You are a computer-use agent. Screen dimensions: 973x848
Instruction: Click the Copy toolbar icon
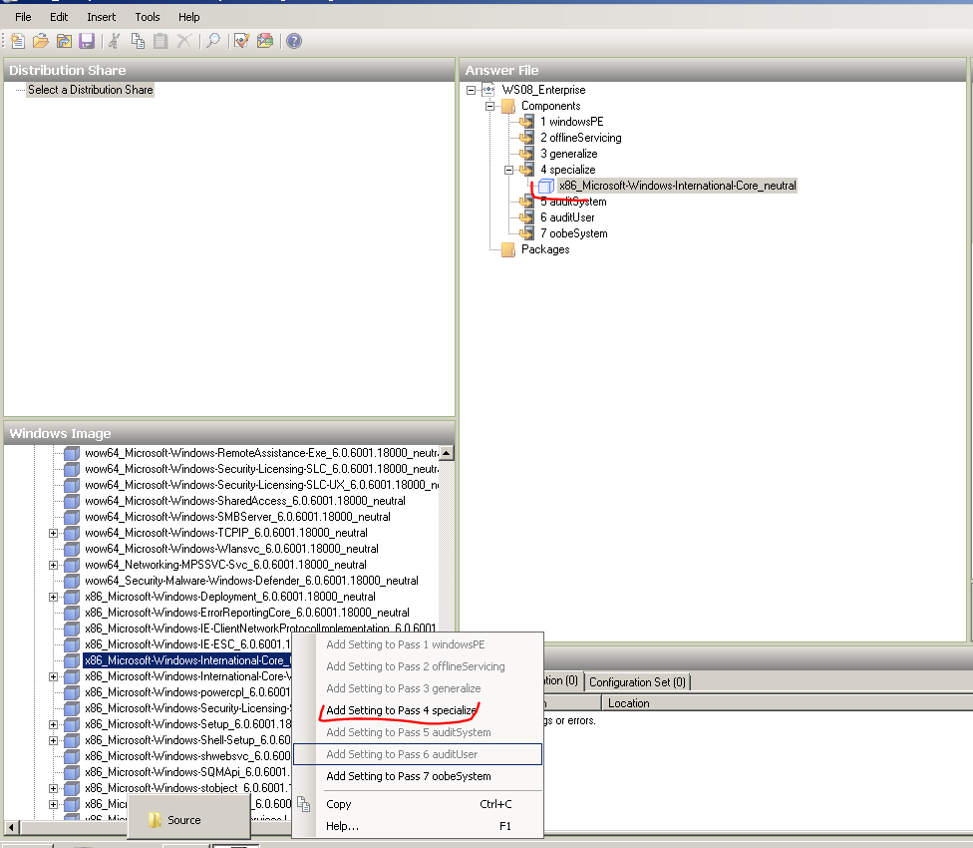point(138,41)
